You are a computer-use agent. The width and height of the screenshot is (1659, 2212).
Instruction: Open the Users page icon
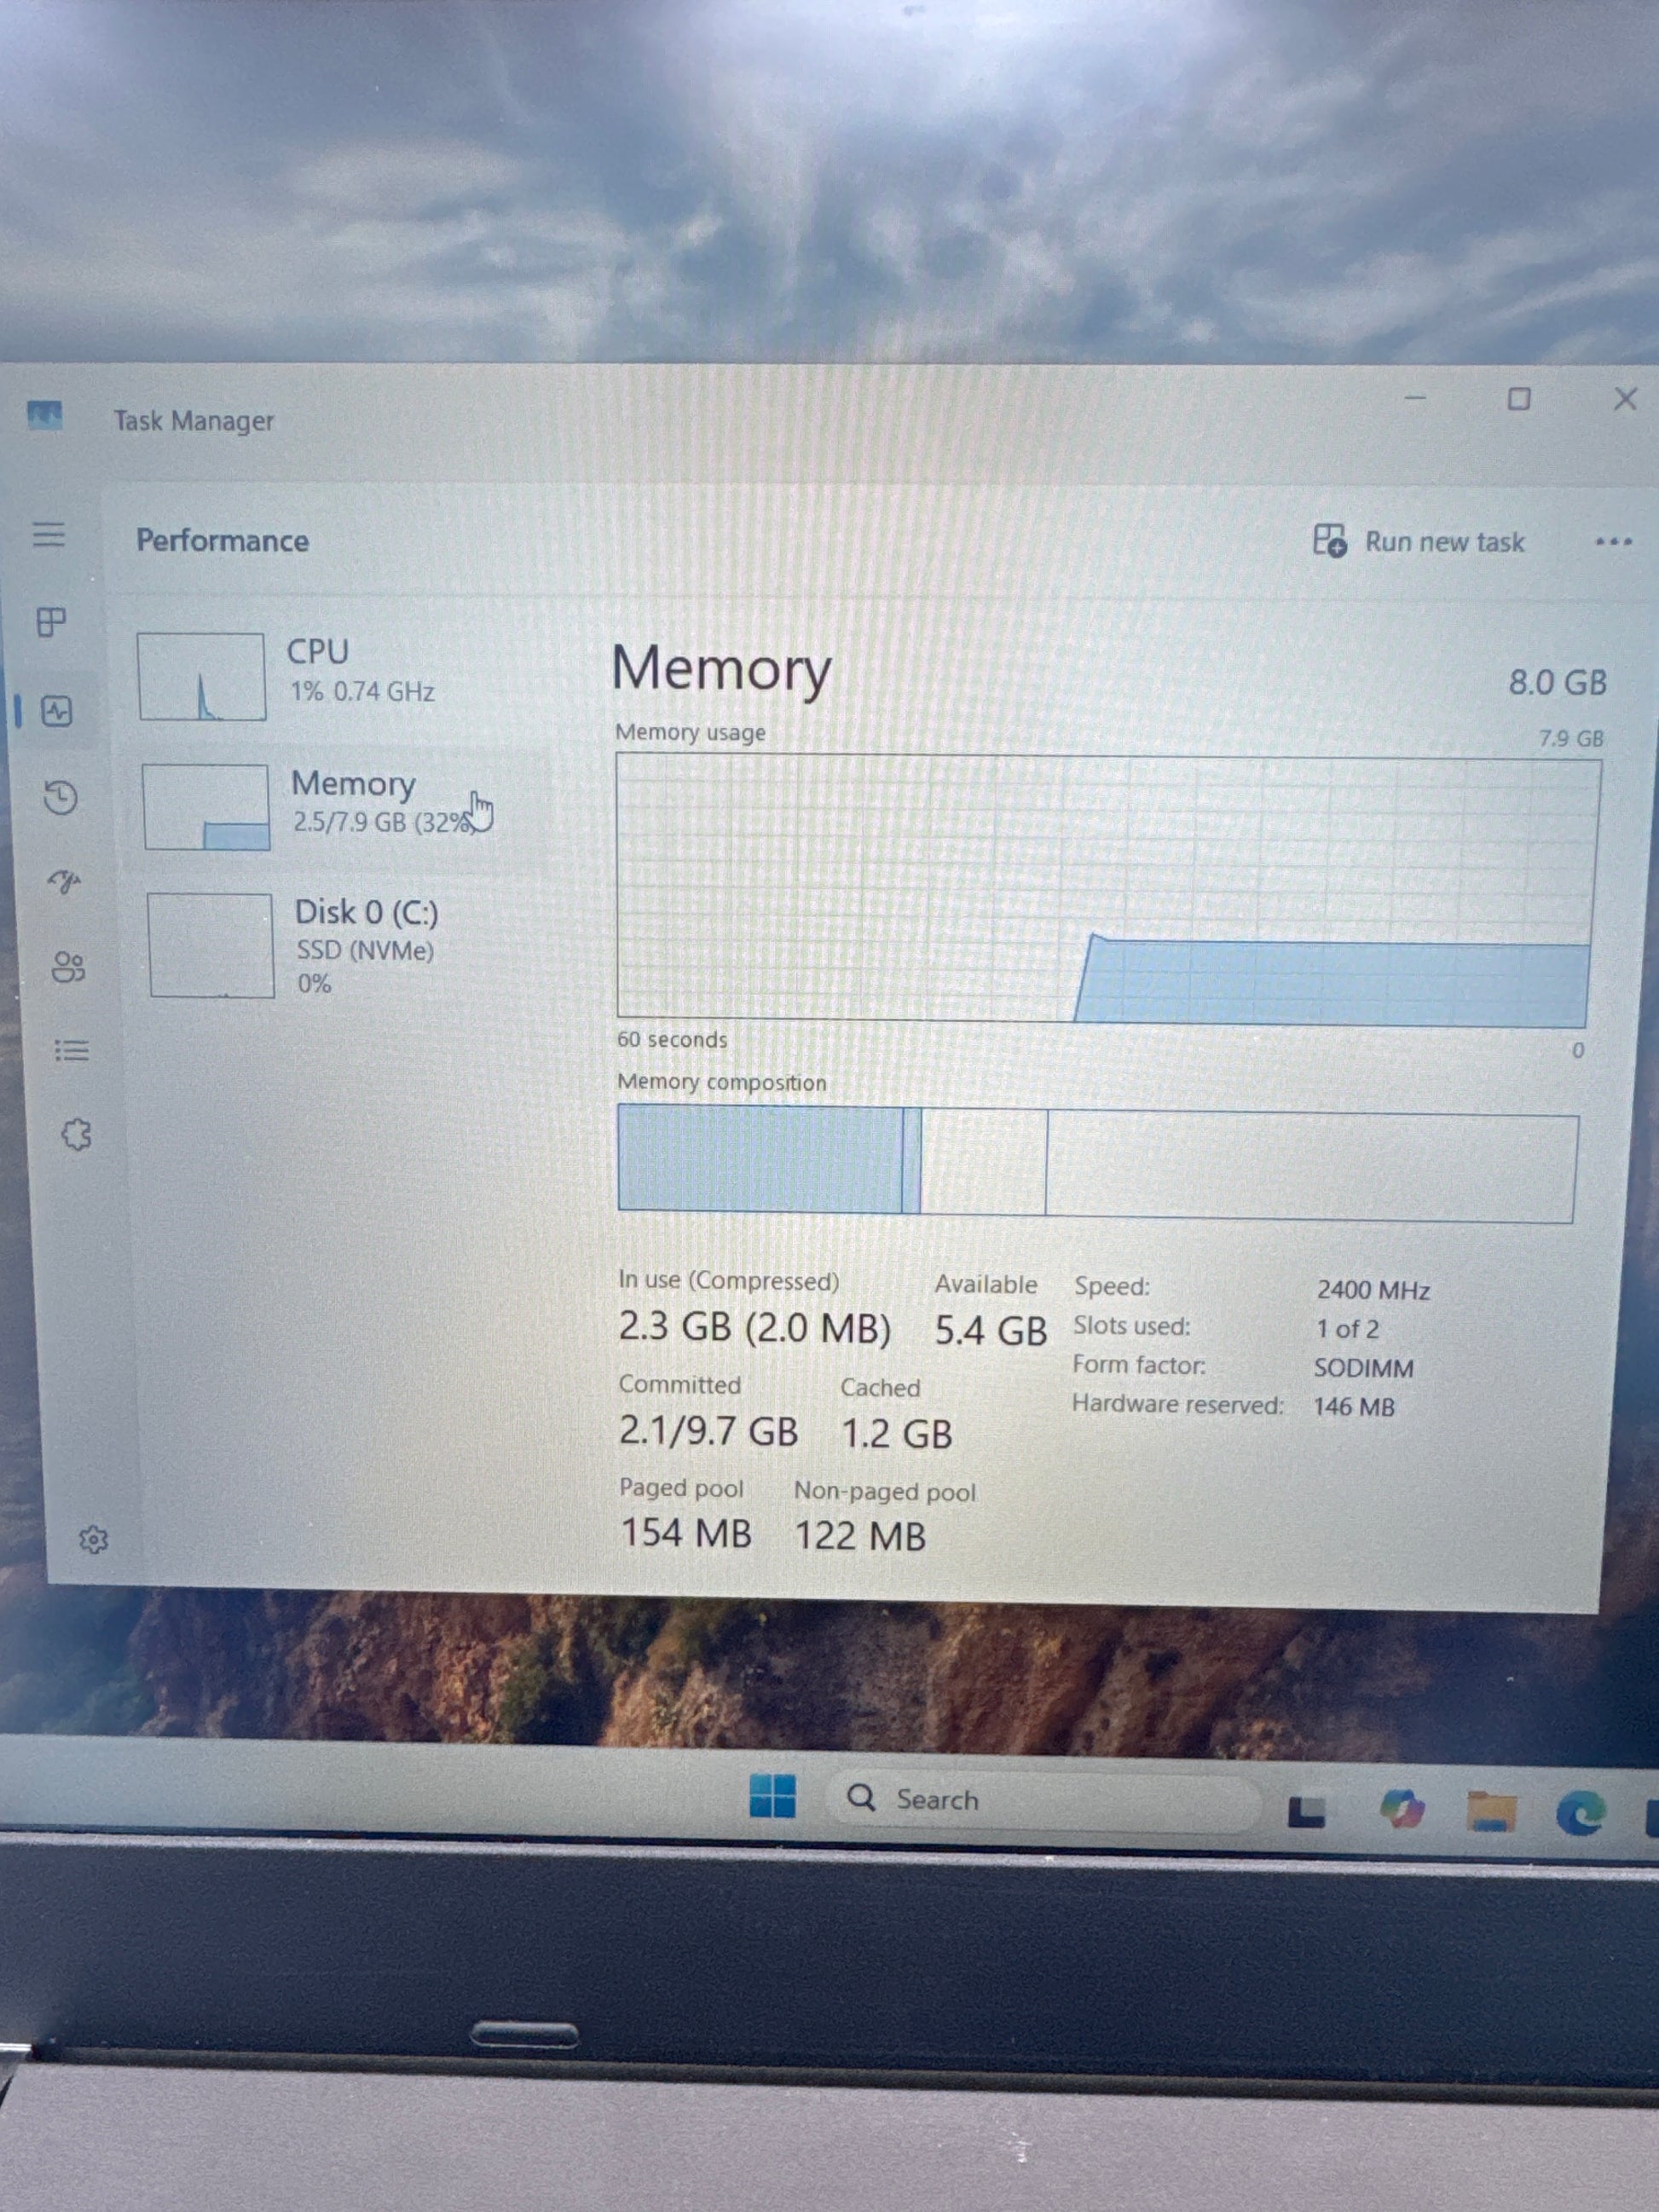pos(68,966)
